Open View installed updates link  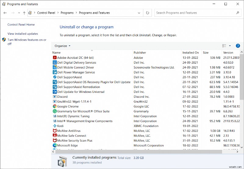23,34
